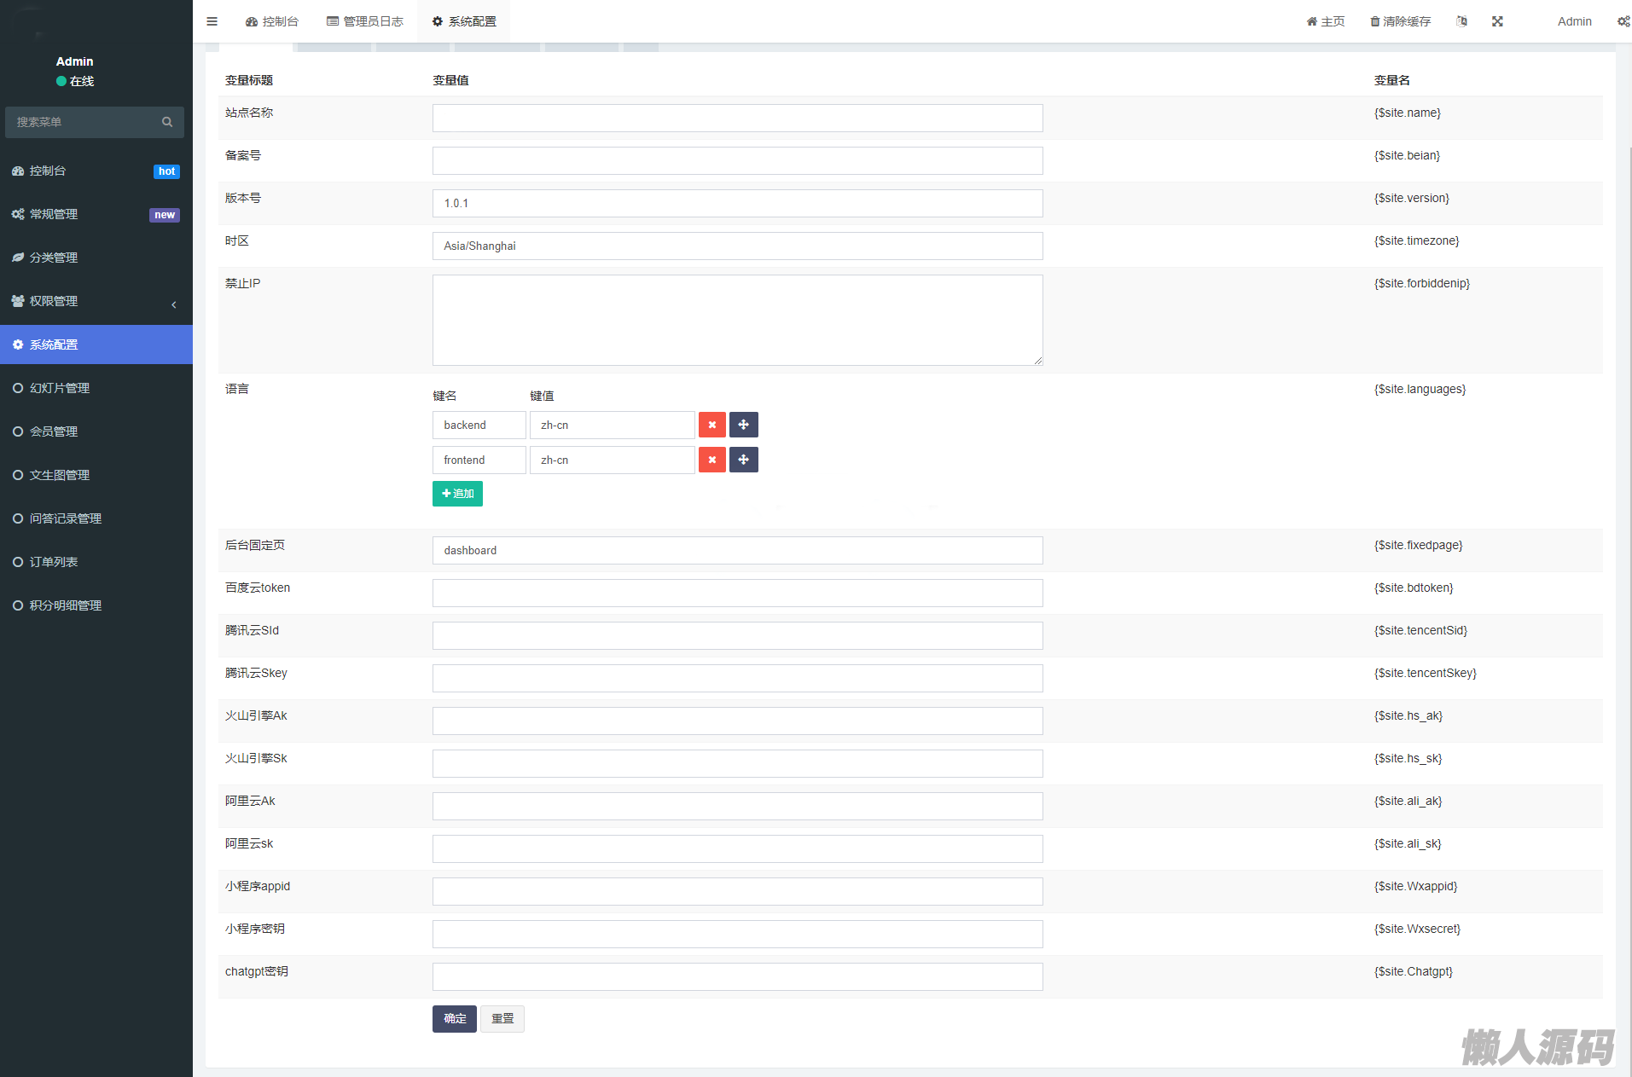Click the 火山引擎Ak input field
This screenshot has height=1077, width=1632.
[738, 721]
